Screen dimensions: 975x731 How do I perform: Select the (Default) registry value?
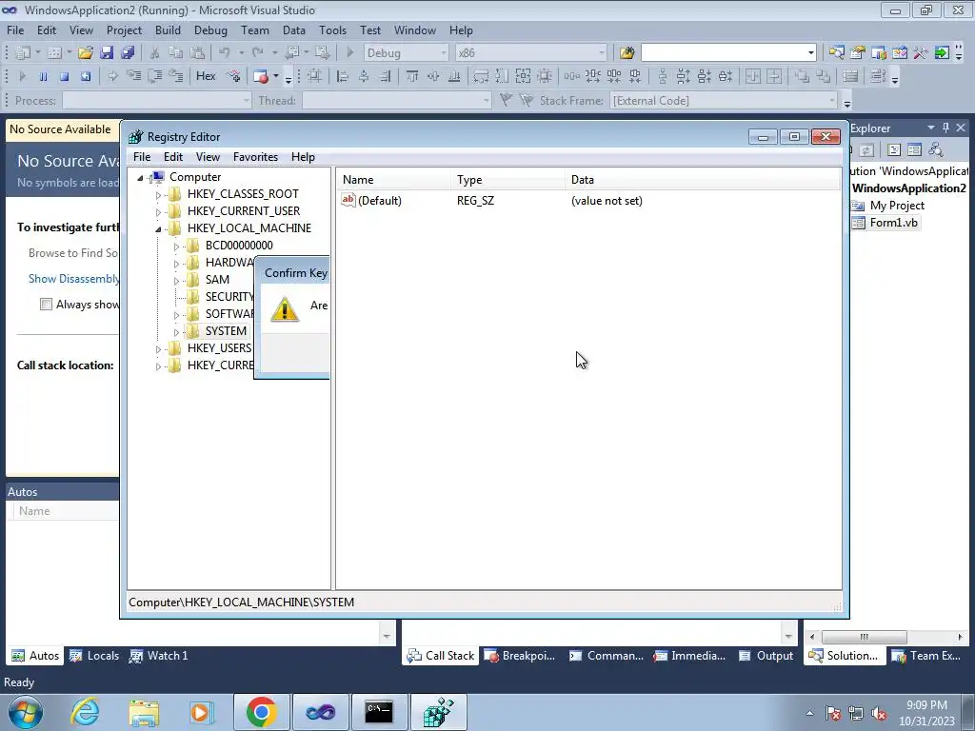click(379, 200)
